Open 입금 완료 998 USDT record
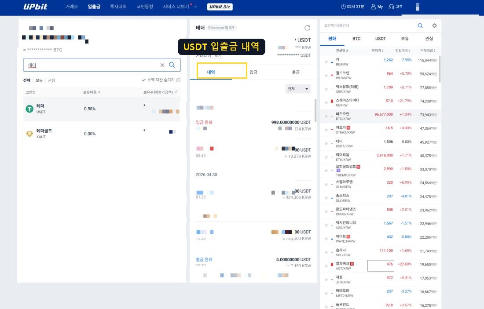Screen dimensions: 484x309 pos(253,125)
